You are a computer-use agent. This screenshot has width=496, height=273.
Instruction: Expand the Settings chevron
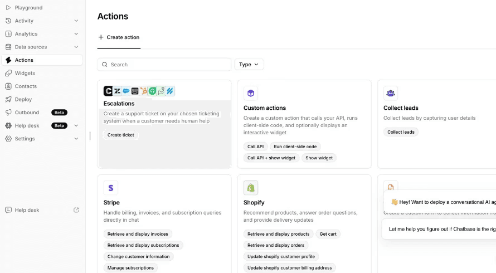(76, 139)
